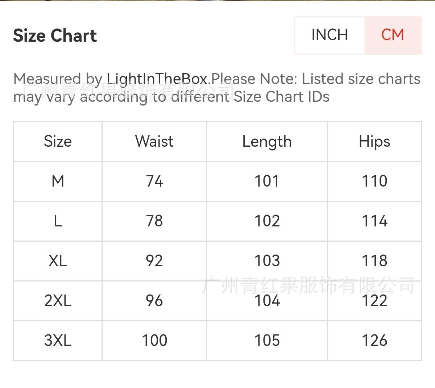Select the M size row label
This screenshot has height=388, width=435.
pyautogui.click(x=58, y=181)
